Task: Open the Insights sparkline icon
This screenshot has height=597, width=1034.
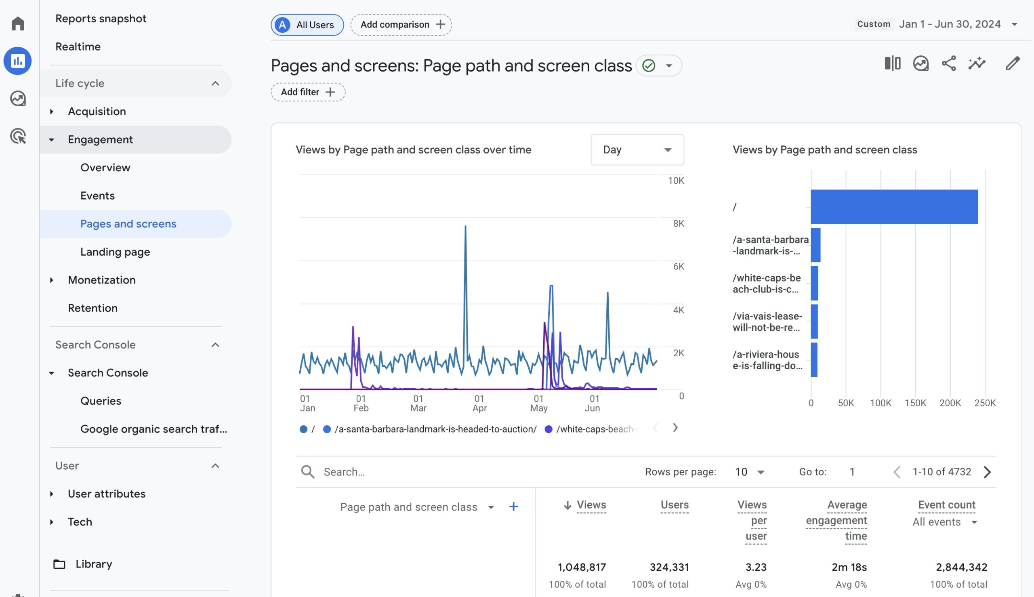Action: pos(977,63)
